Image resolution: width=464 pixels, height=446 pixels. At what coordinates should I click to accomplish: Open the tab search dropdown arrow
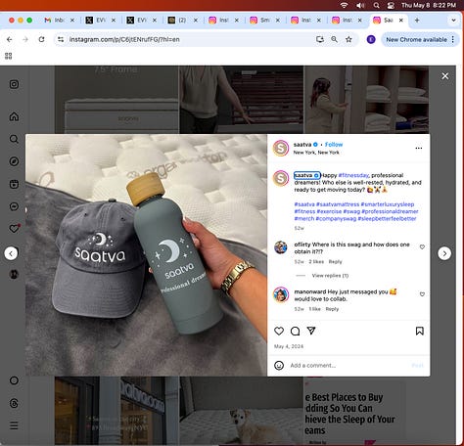(453, 21)
